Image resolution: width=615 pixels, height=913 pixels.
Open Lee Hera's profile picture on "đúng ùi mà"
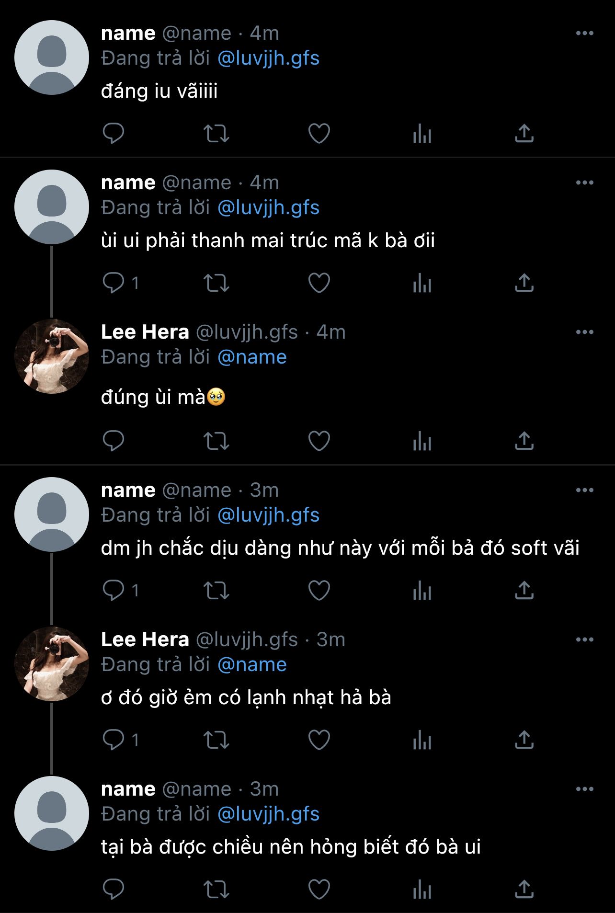[x=52, y=356]
